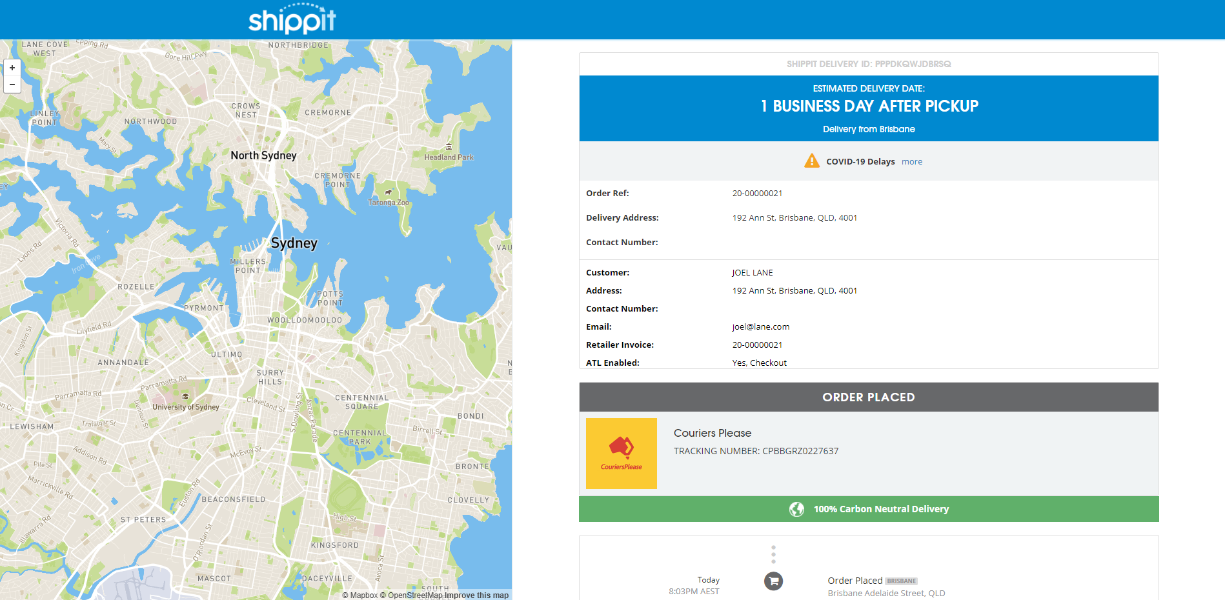The height and width of the screenshot is (600, 1225).
Task: Click the order ref 20-00000021 value
Action: click(x=757, y=194)
